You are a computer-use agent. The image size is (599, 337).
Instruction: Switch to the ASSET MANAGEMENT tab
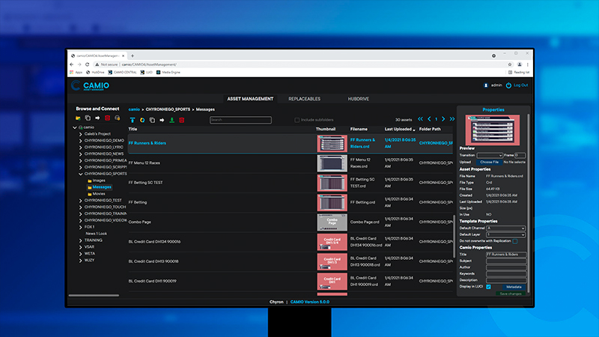coord(250,99)
